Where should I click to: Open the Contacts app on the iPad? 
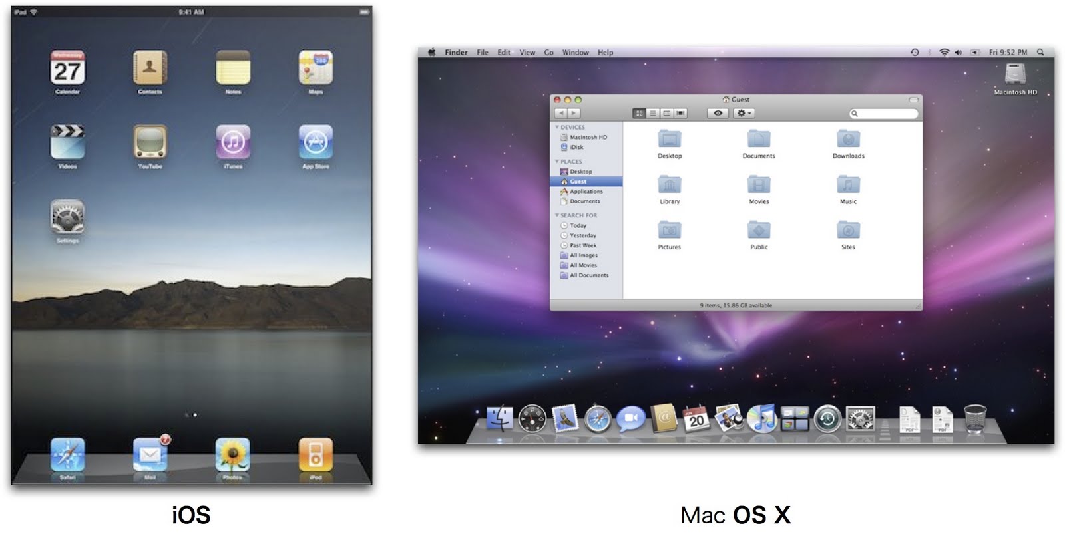point(150,68)
